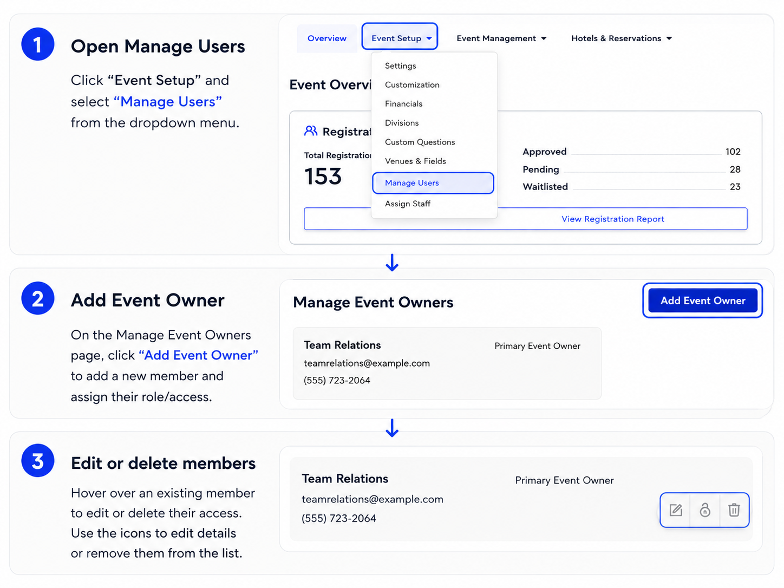This screenshot has width=784, height=588.
Task: Click the Add Event Owner step 2 heading
Action: 147,300
